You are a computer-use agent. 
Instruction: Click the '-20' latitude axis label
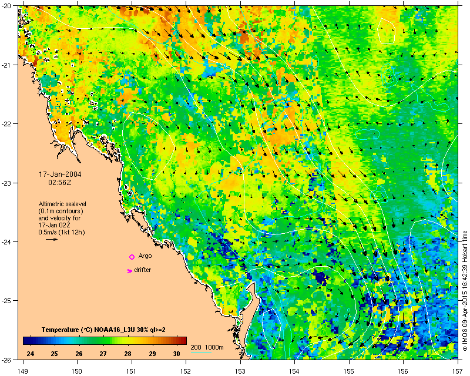coord(7,6)
